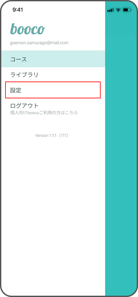Tap the goemon.samurago@mail.com account email
This screenshot has width=138, height=297.
[39, 43]
